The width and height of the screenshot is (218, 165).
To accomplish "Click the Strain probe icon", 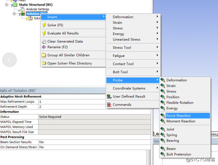I will (x=163, y=86).
